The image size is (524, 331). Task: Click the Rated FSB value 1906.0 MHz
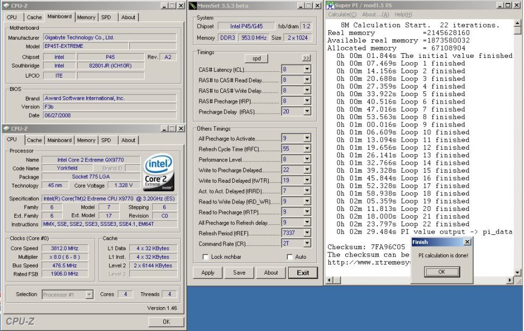(x=64, y=274)
